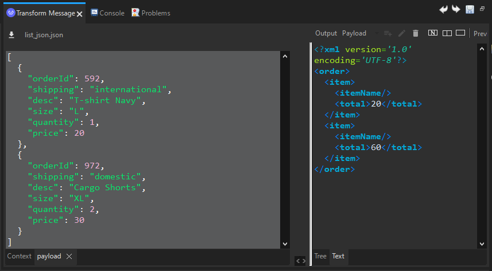The image size is (492, 271).
Task: Click the Output label
Action: point(326,33)
